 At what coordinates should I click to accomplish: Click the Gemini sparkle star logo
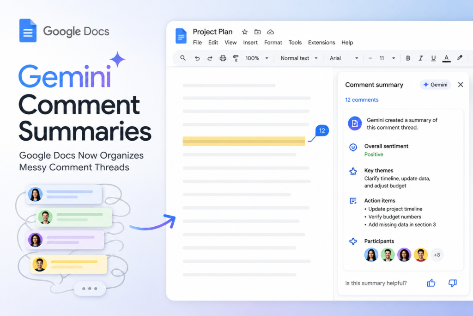[118, 59]
